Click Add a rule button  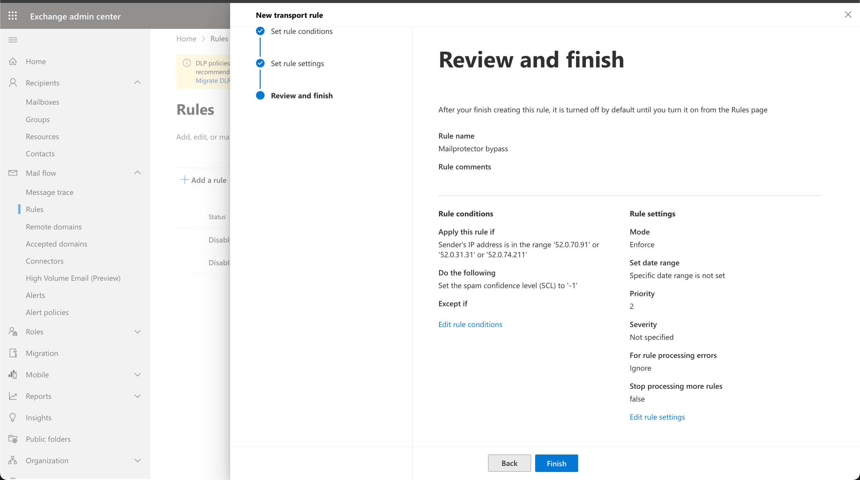tap(204, 180)
